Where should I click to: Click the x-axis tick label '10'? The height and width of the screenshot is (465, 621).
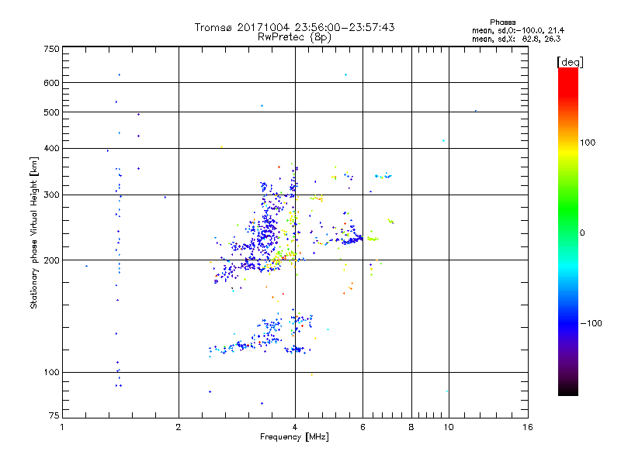coord(449,427)
